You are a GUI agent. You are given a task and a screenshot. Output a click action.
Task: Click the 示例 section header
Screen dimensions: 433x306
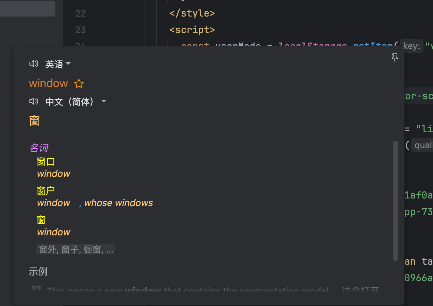38,271
